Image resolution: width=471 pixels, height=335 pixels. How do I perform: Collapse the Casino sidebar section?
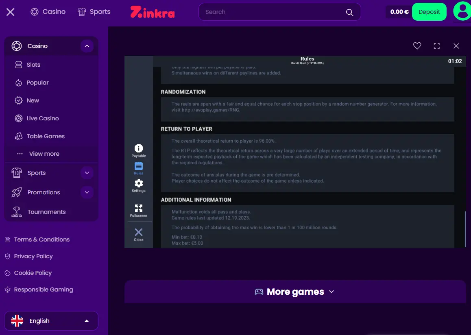87,46
